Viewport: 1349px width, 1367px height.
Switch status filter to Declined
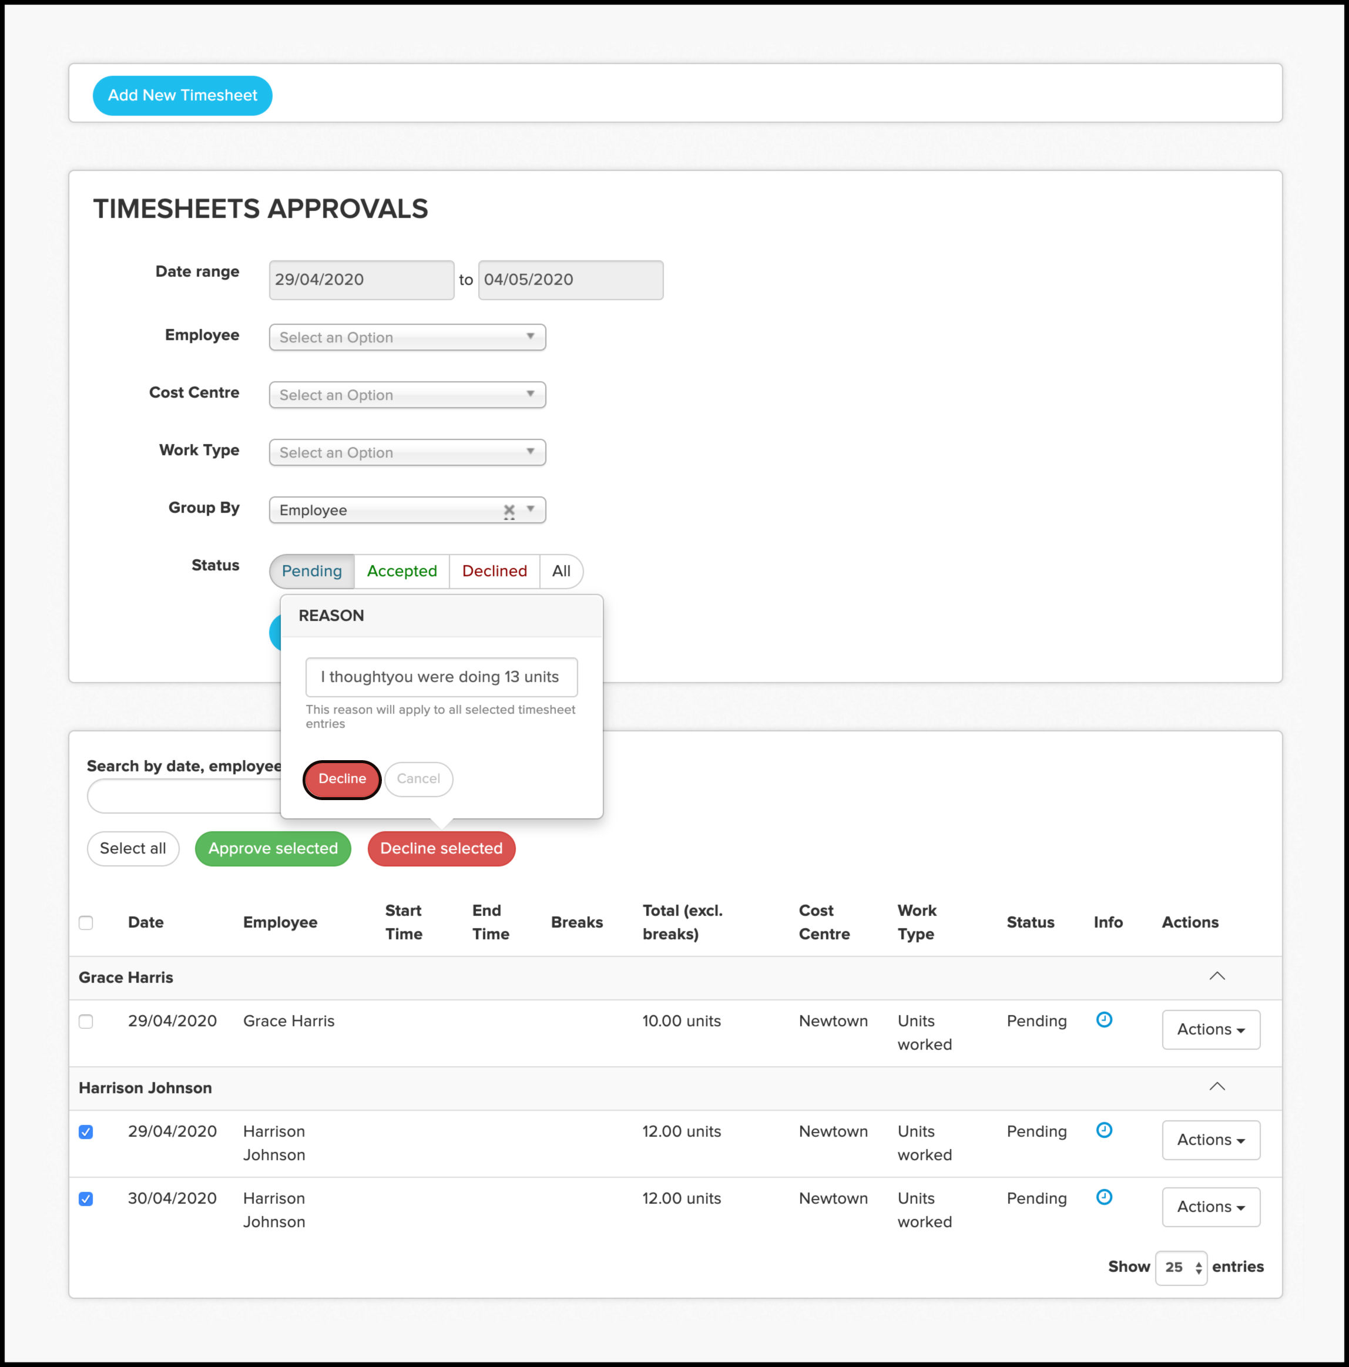pyautogui.click(x=494, y=571)
